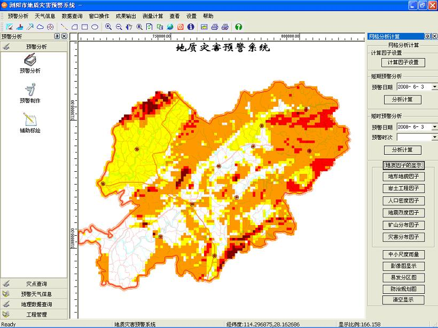Expand the 灾点查询 sidebar section

pyautogui.click(x=36, y=284)
